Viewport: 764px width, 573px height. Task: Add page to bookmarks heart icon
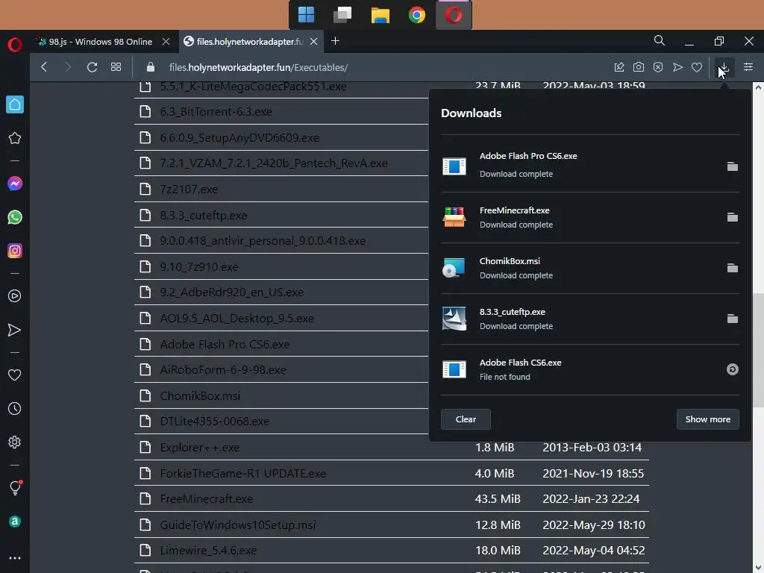coord(697,67)
